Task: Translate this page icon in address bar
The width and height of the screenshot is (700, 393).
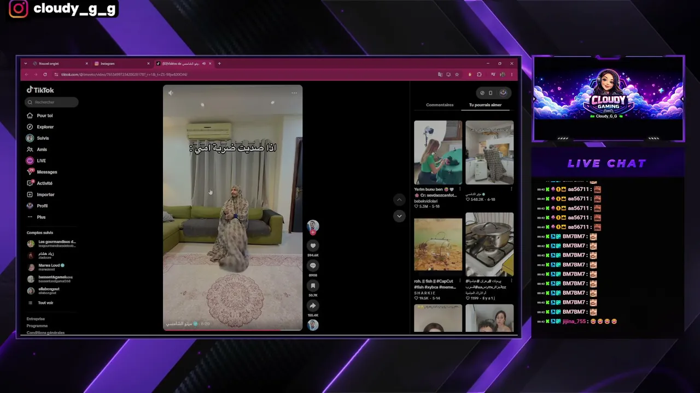Action: [x=440, y=74]
